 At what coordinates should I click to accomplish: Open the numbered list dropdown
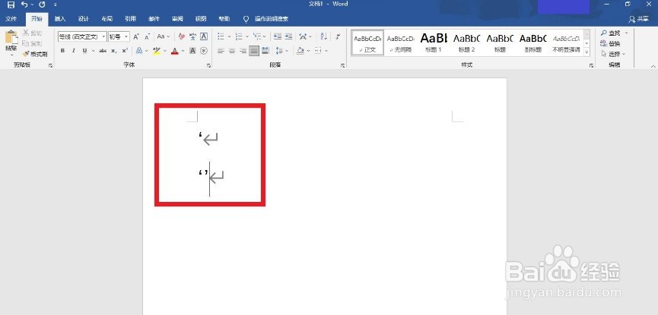247,37
